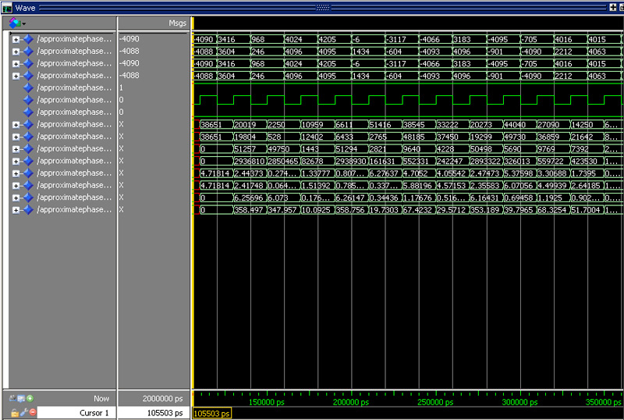The width and height of the screenshot is (624, 420).
Task: Click the Now label in the footer
Action: (x=101, y=398)
